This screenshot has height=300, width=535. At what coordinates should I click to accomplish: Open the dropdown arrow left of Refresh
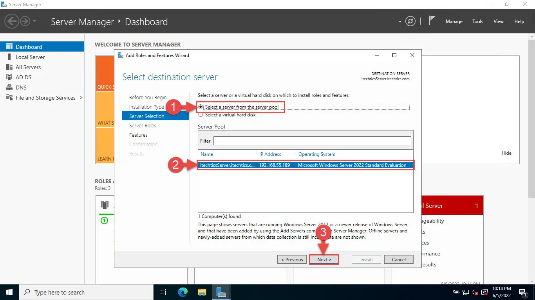pos(400,21)
